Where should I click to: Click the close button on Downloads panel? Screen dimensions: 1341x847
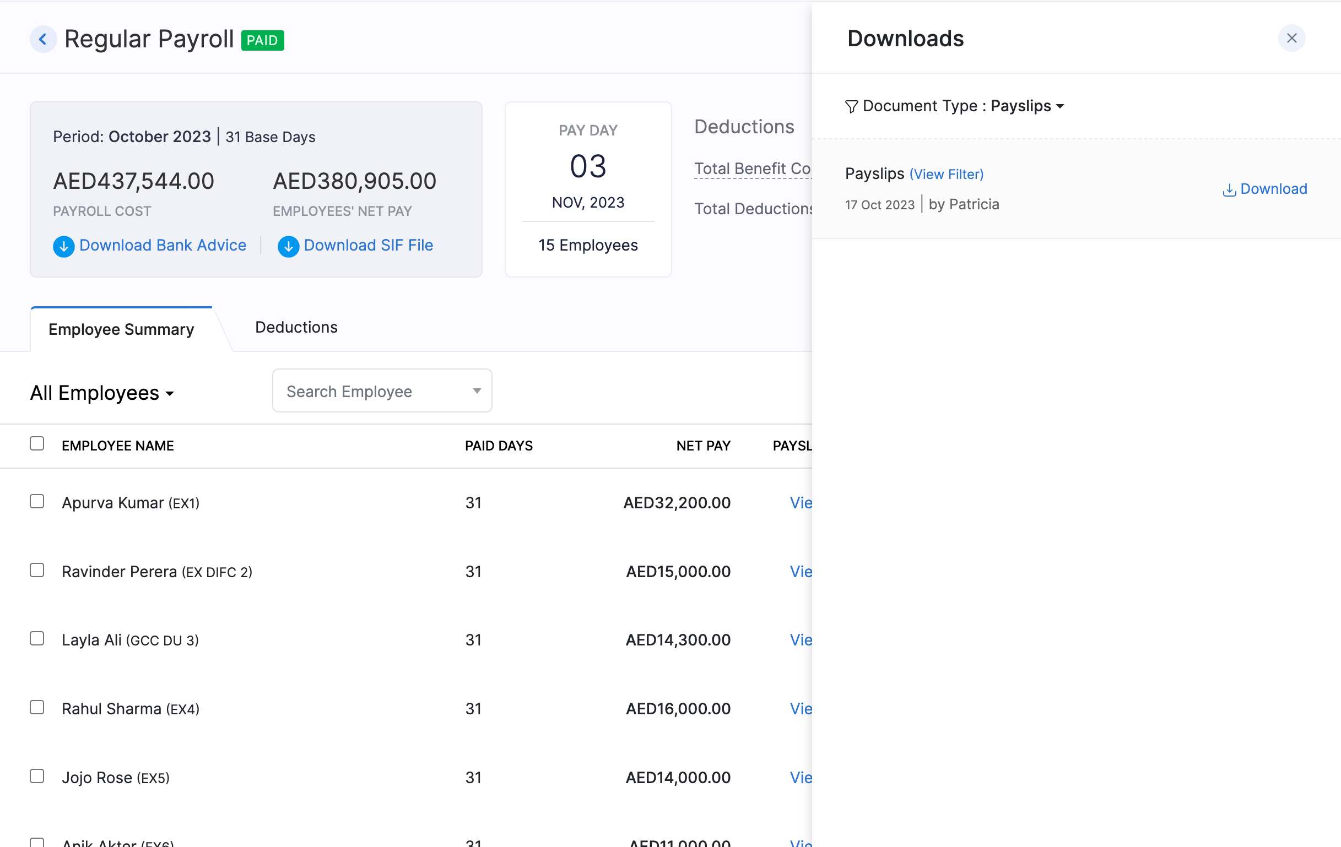(x=1292, y=38)
